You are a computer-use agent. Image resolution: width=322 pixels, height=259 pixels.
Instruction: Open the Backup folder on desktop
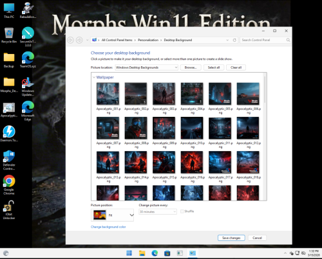pyautogui.click(x=9, y=60)
